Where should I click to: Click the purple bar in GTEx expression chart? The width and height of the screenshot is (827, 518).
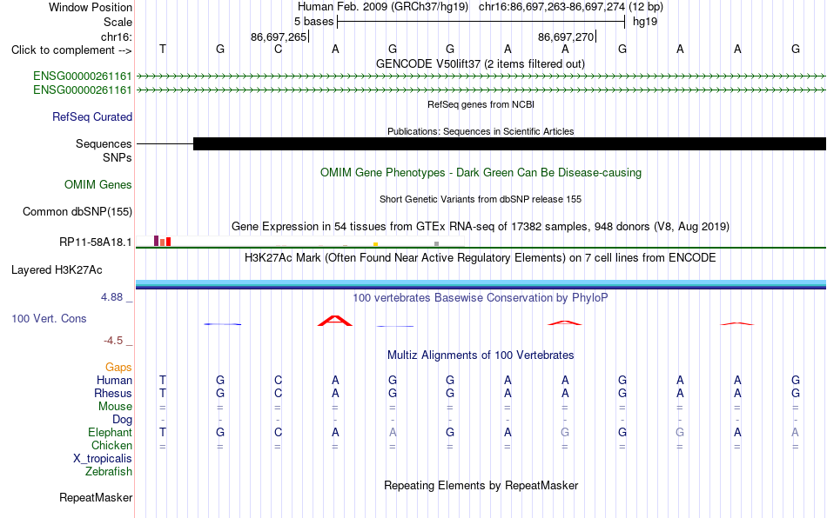pos(156,241)
